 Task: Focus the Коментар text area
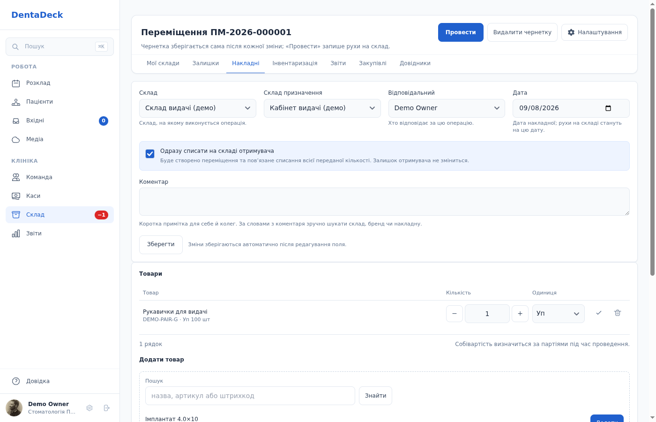coord(384,202)
